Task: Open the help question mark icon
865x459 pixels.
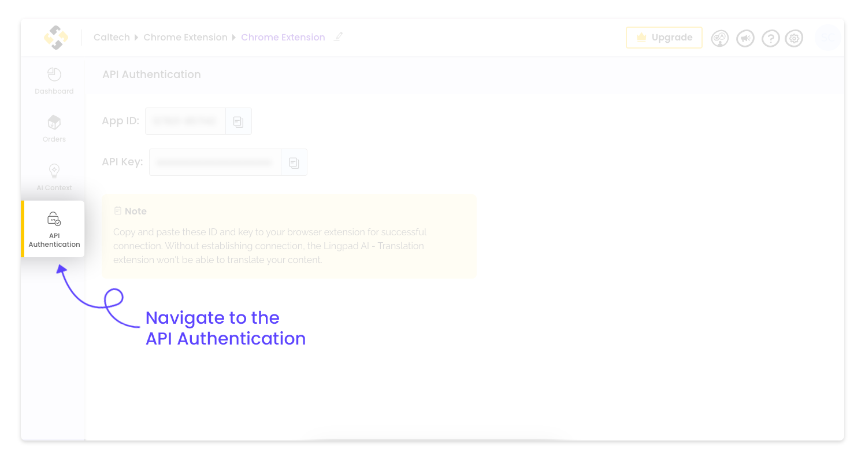Action: pyautogui.click(x=771, y=38)
